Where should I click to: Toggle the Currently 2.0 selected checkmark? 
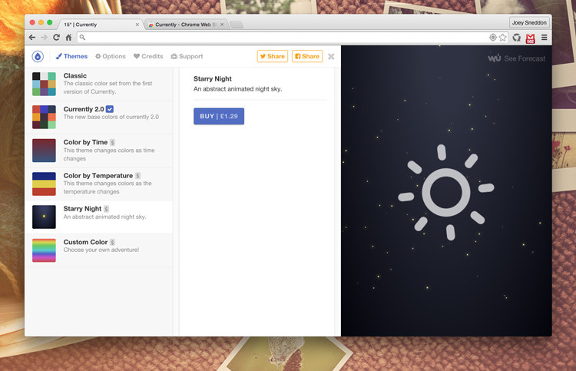pyautogui.click(x=110, y=108)
